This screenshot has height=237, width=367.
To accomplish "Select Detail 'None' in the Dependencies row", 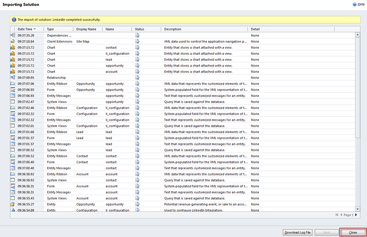I will [x=255, y=35].
